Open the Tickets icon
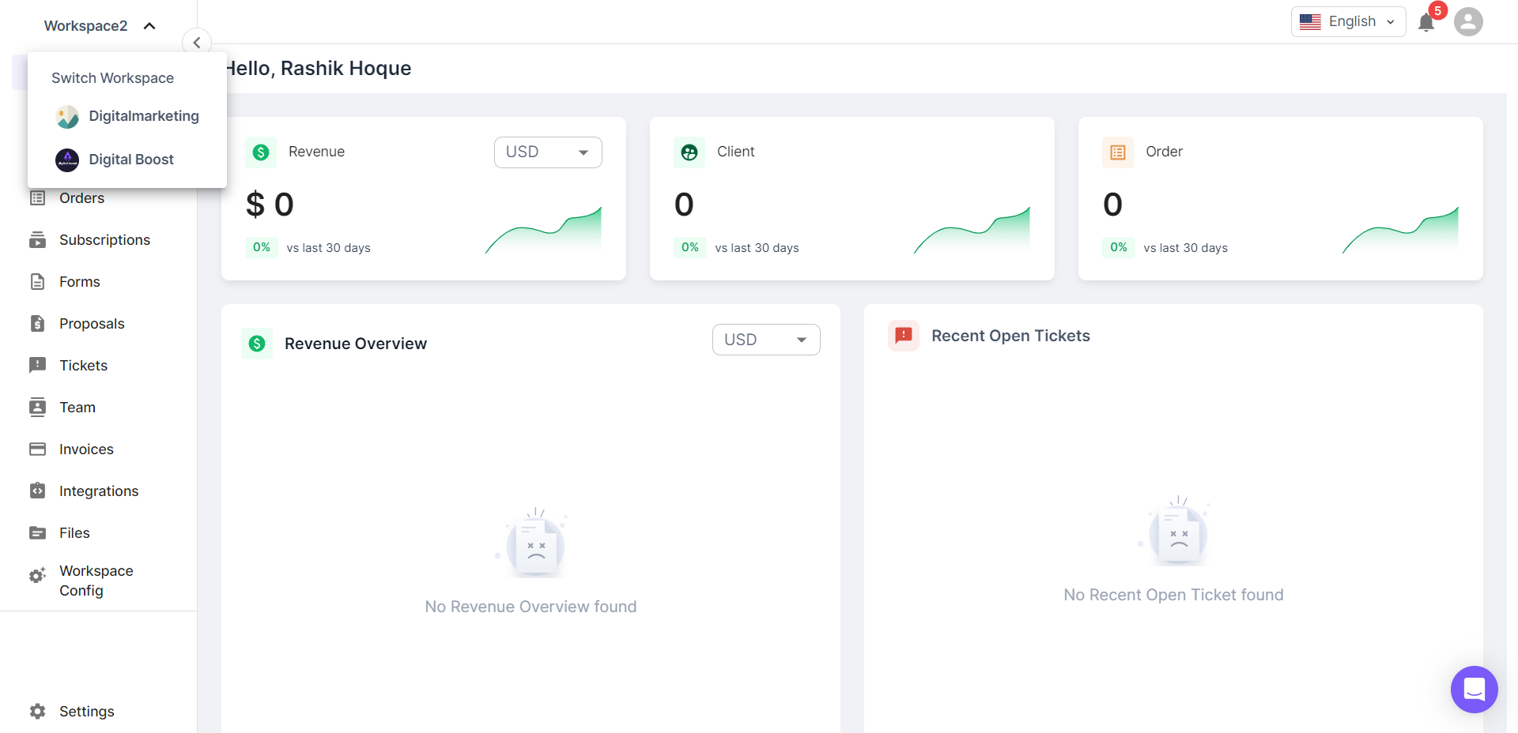The height and width of the screenshot is (733, 1518). point(37,365)
